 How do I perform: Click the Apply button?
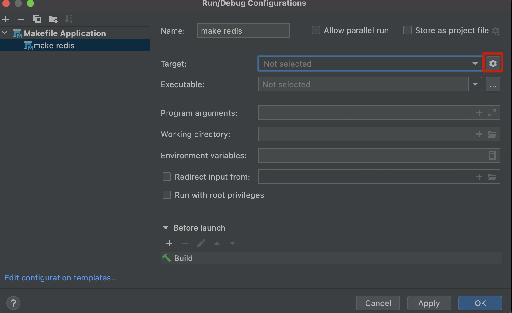point(429,303)
